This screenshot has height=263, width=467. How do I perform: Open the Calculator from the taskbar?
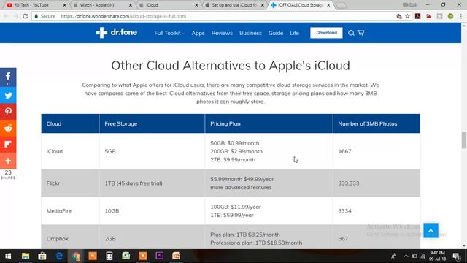click(x=109, y=256)
